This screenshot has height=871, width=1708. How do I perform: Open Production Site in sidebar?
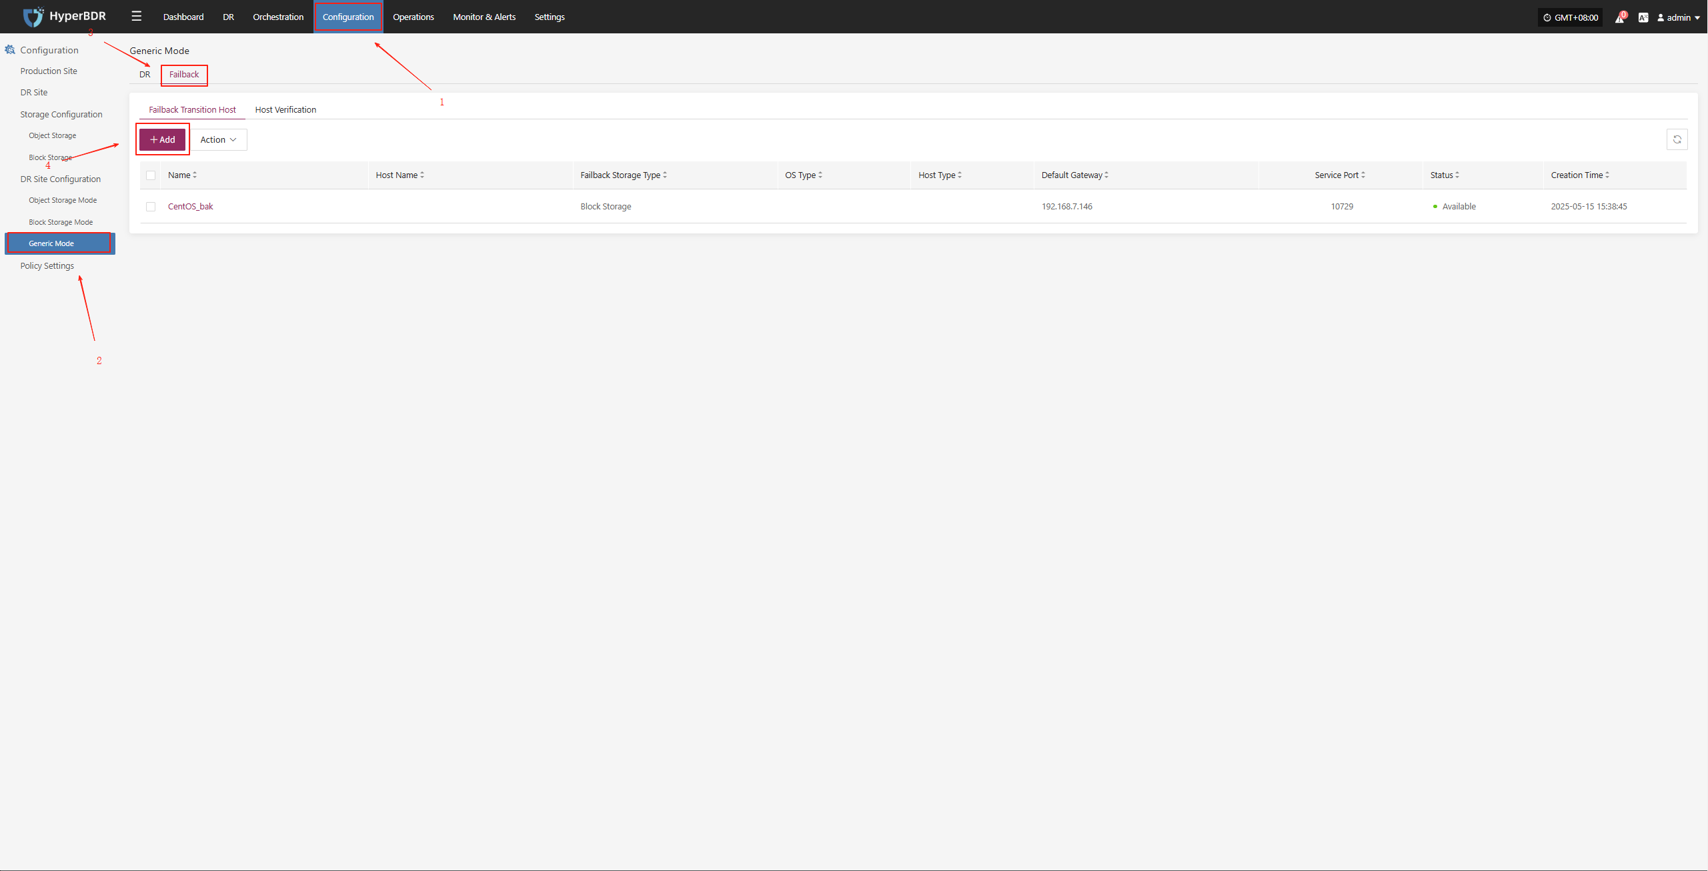pos(49,71)
